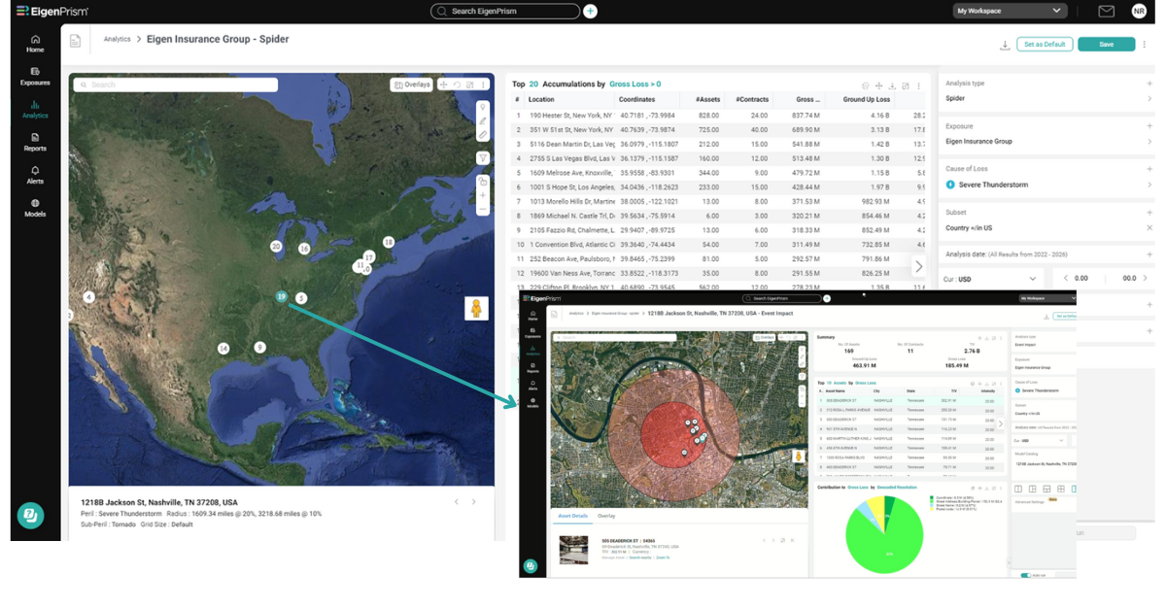Open Models in the left sidebar
This screenshot has height=609, width=1166.
(35, 207)
